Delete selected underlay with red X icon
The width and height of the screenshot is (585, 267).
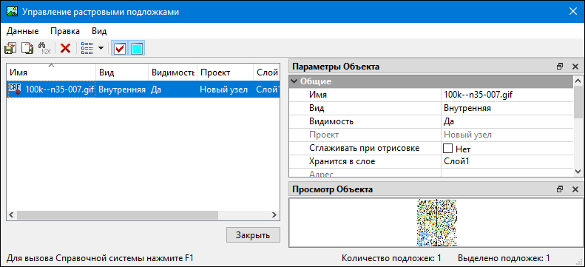(66, 49)
